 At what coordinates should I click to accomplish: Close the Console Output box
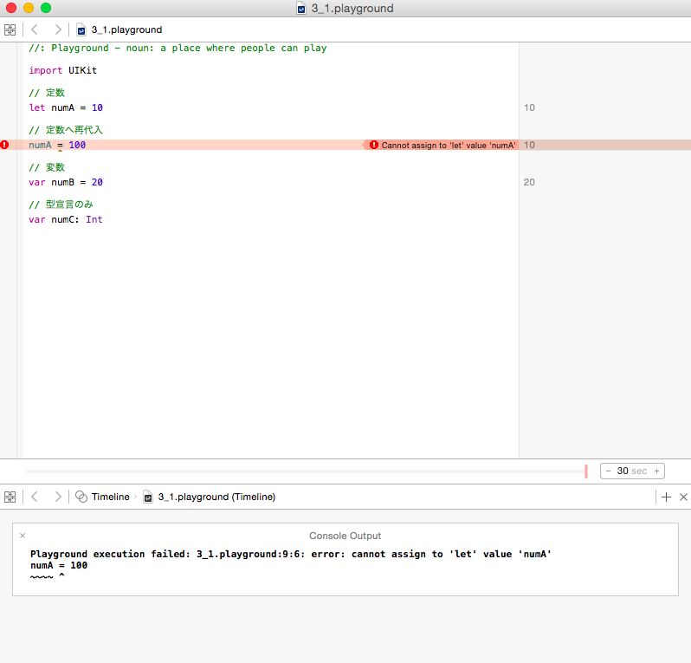(x=23, y=536)
